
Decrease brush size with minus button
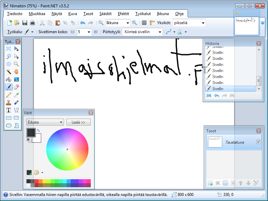tap(73, 32)
